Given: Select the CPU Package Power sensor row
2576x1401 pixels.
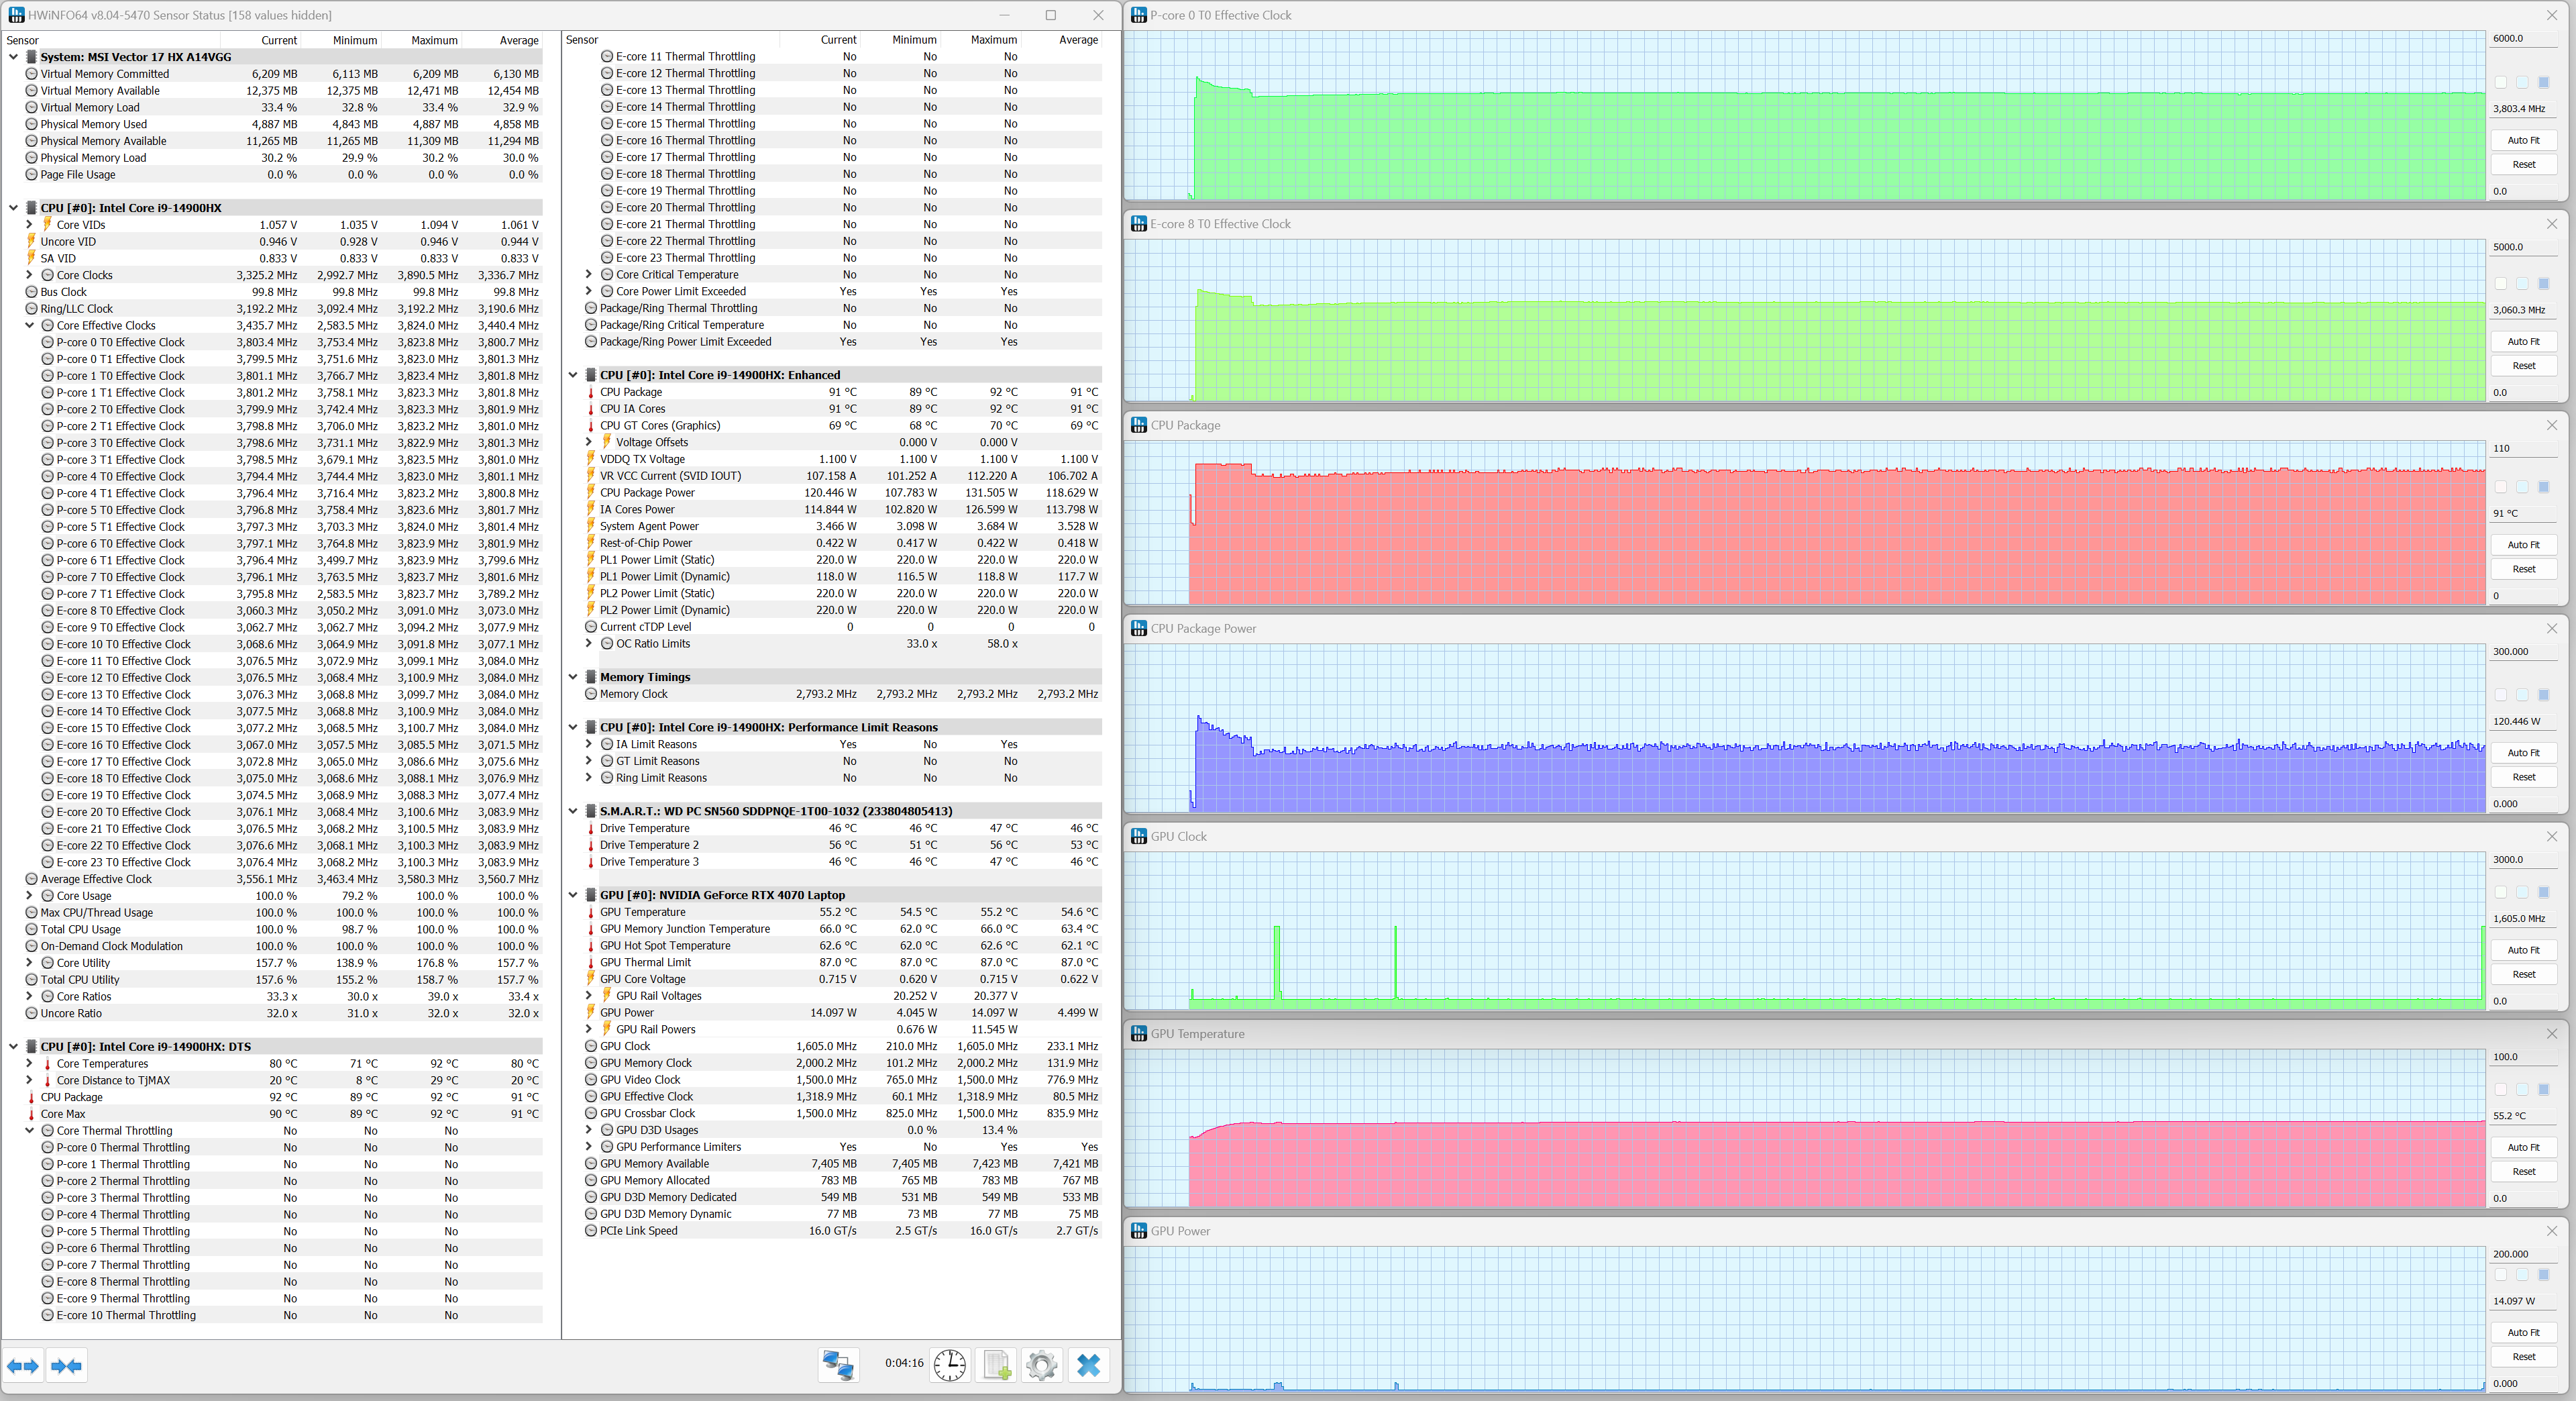Looking at the screenshot, I should pyautogui.click(x=647, y=493).
